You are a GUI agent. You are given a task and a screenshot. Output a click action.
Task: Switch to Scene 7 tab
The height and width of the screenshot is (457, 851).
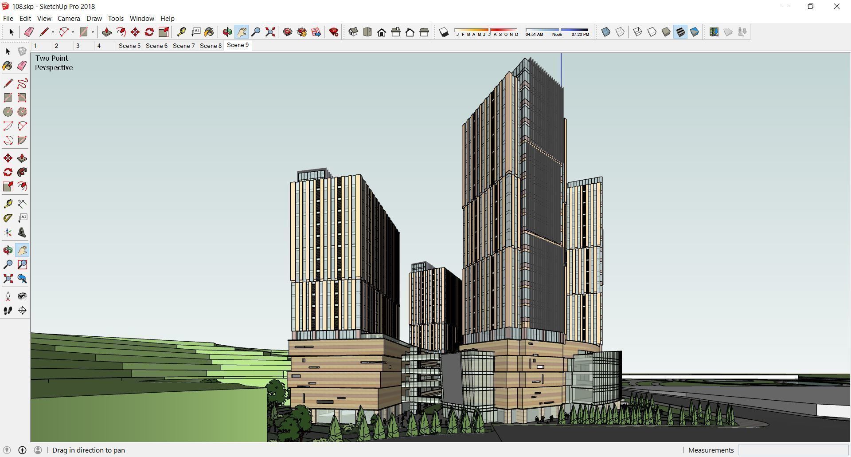[x=183, y=46]
